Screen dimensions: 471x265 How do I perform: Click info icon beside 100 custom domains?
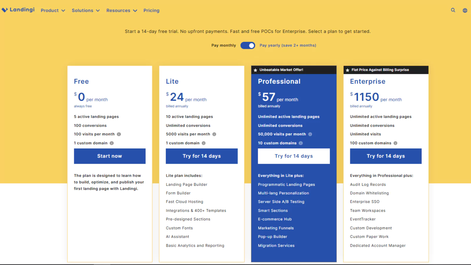pyautogui.click(x=395, y=143)
